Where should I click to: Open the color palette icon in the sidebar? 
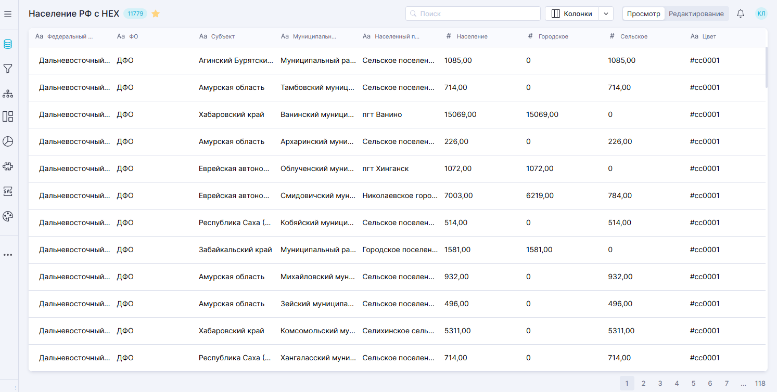pos(8,216)
